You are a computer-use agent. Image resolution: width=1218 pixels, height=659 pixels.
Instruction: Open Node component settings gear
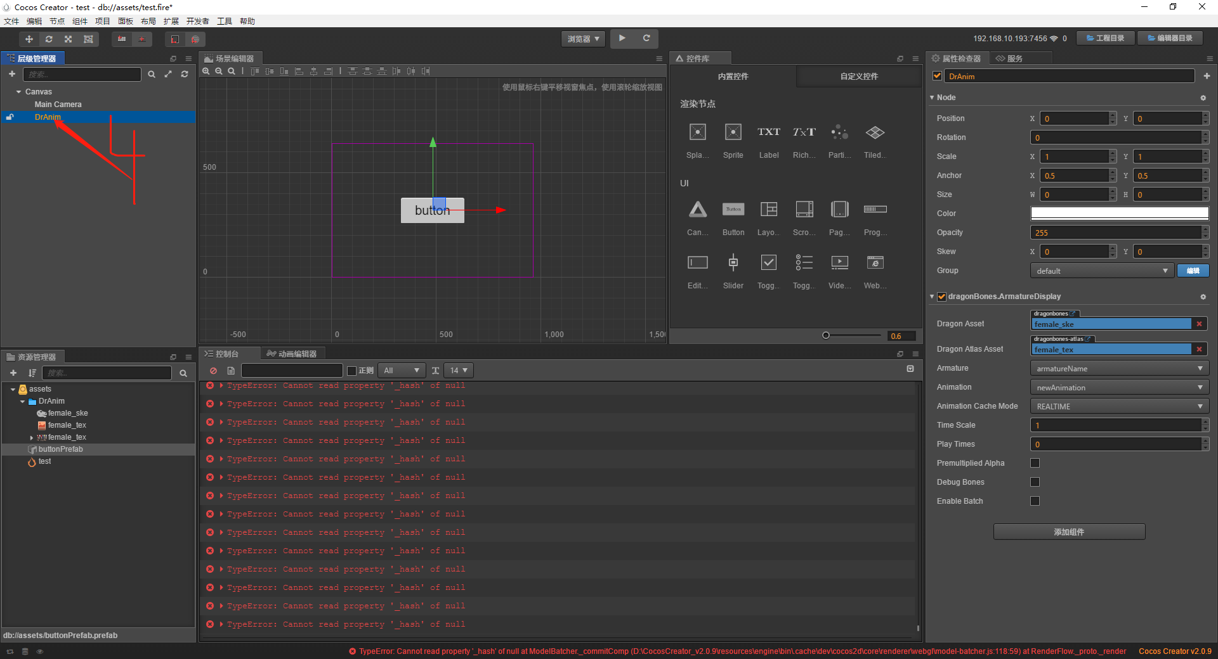[x=1203, y=98]
